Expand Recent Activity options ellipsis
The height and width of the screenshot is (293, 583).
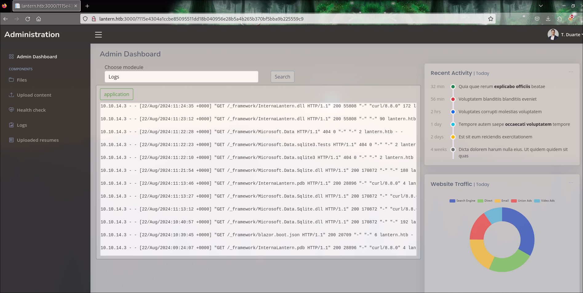[x=571, y=72]
